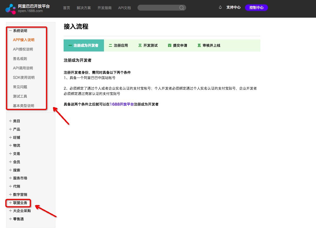The height and width of the screenshot is (233, 316).
Task: Collapse the 系统说明 section
Action: click(x=18, y=31)
